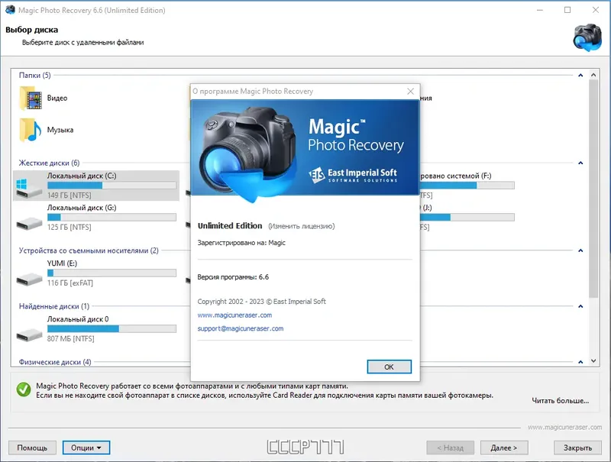611x462 pixels.
Task: Click the 125 ГБ [NTFS] text
Action: pyautogui.click(x=69, y=227)
